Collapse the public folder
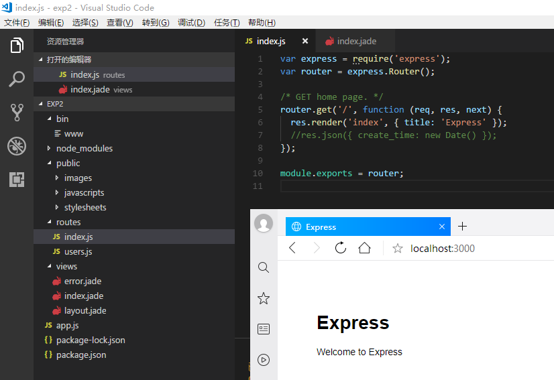The image size is (554, 380). [68, 163]
